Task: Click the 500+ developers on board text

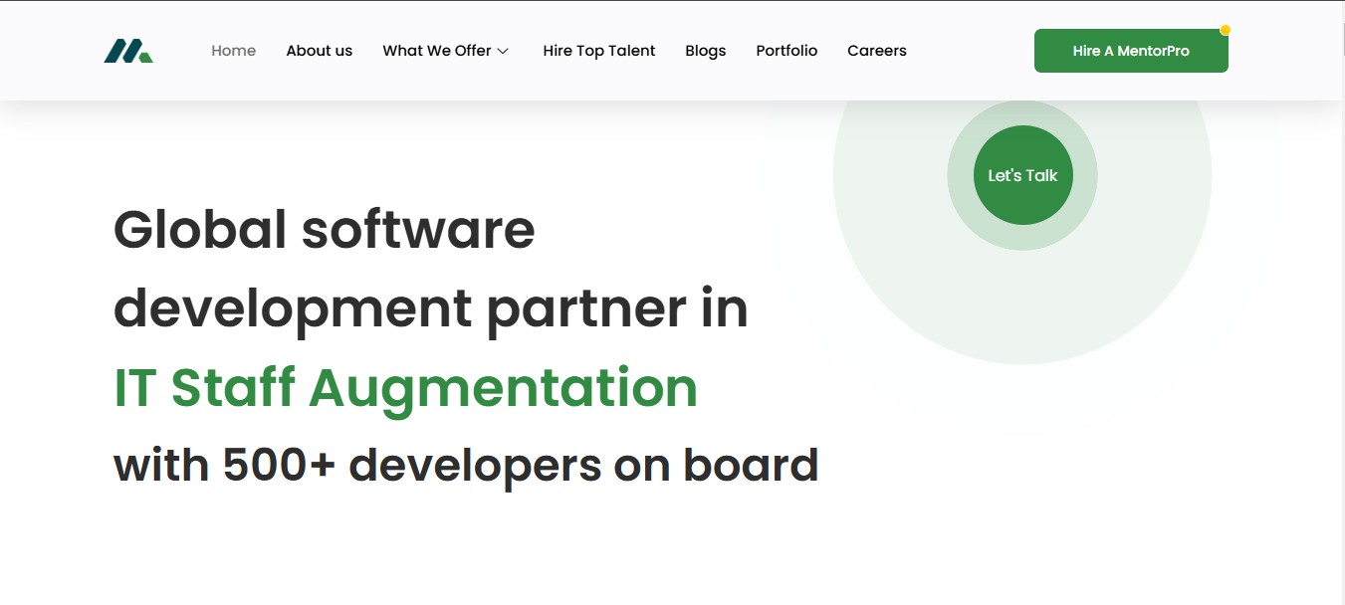Action: point(466,465)
